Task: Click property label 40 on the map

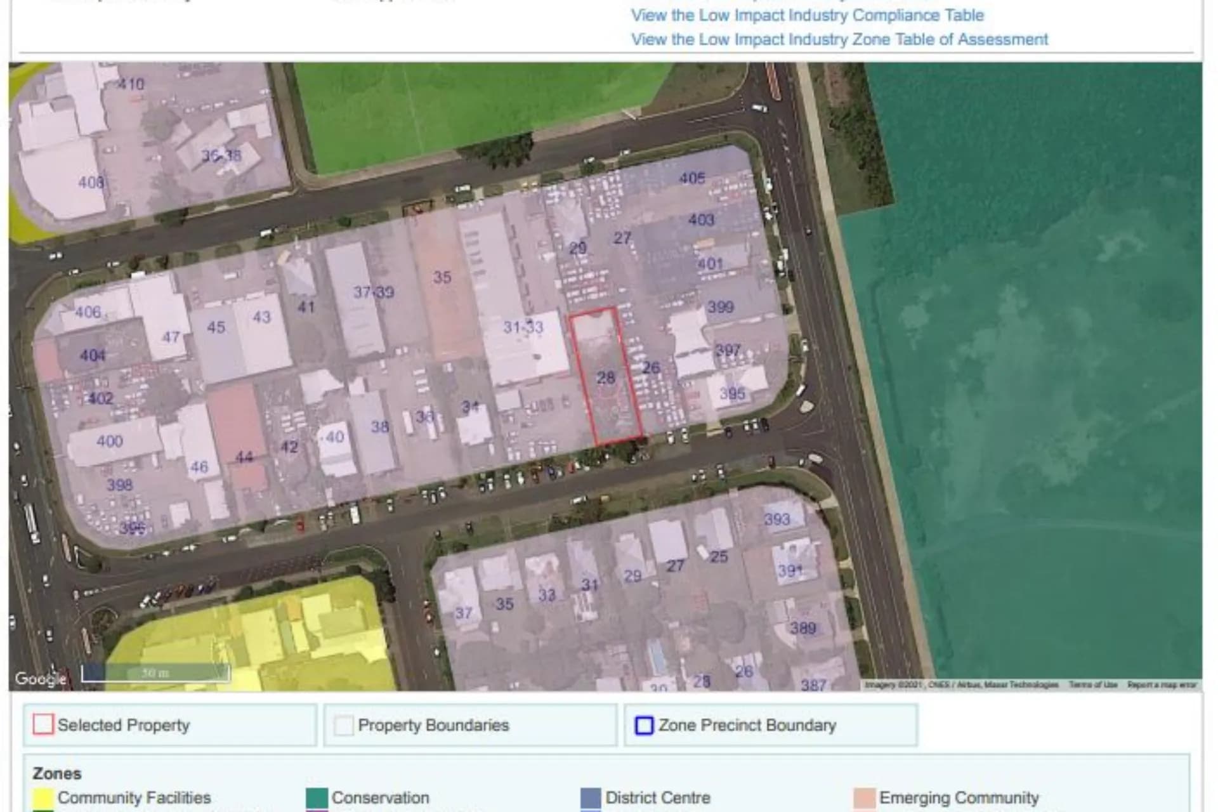Action: coord(334,437)
